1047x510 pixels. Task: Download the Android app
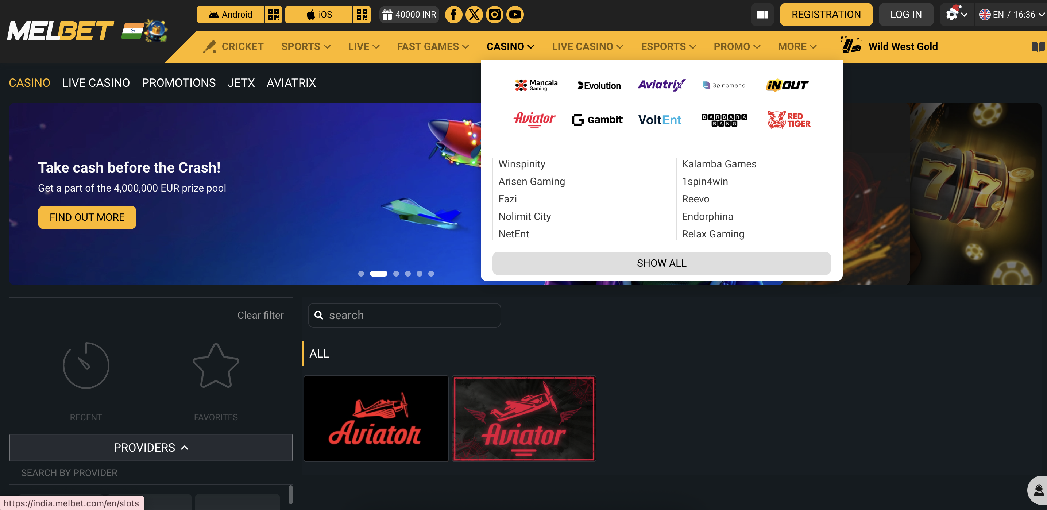231,15
